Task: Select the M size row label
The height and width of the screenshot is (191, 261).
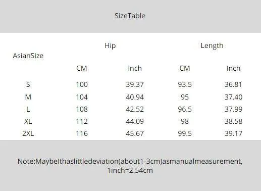Action: click(28, 97)
